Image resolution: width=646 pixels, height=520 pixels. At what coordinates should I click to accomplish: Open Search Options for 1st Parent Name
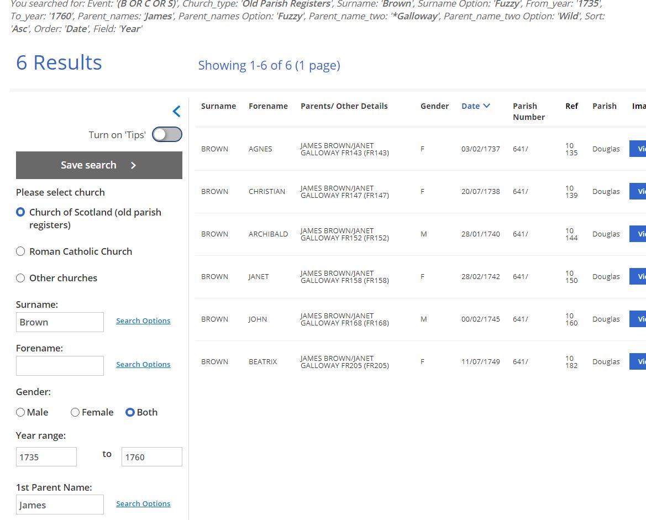(x=143, y=504)
